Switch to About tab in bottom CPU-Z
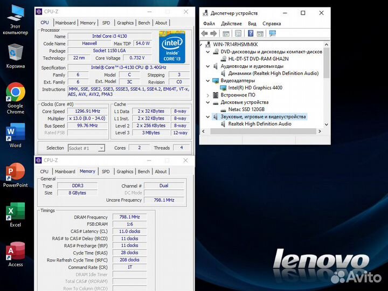Viewport: 388px width, 291px height. pyautogui.click(x=161, y=171)
